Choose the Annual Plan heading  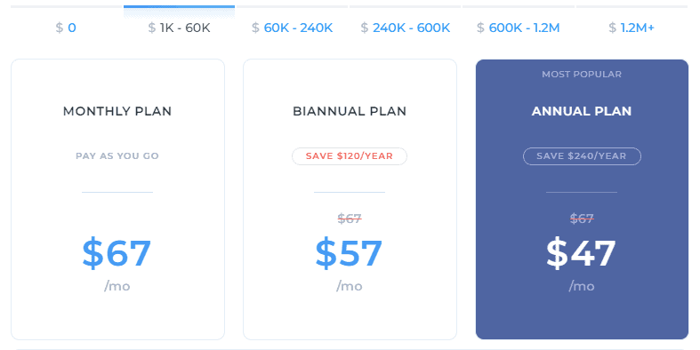(x=582, y=111)
